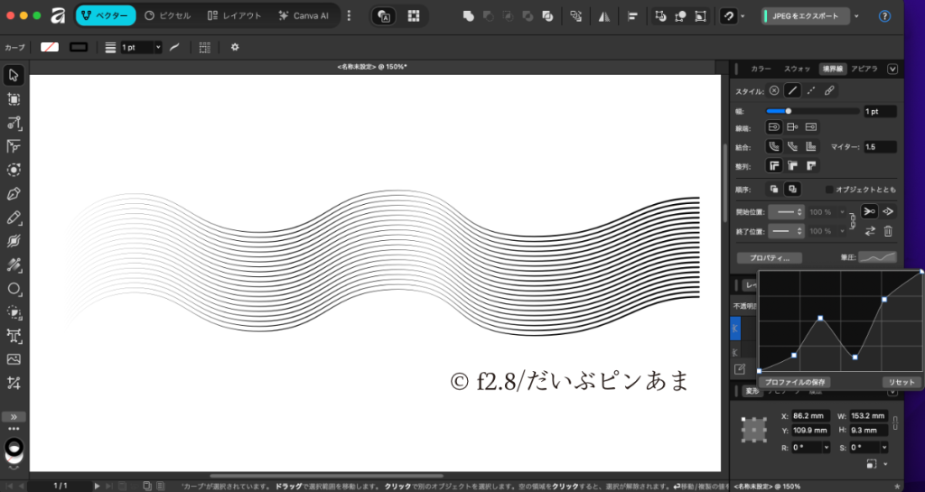Image resolution: width=925 pixels, height=492 pixels.
Task: Click the stroke 幅 width slider
Action: 811,111
